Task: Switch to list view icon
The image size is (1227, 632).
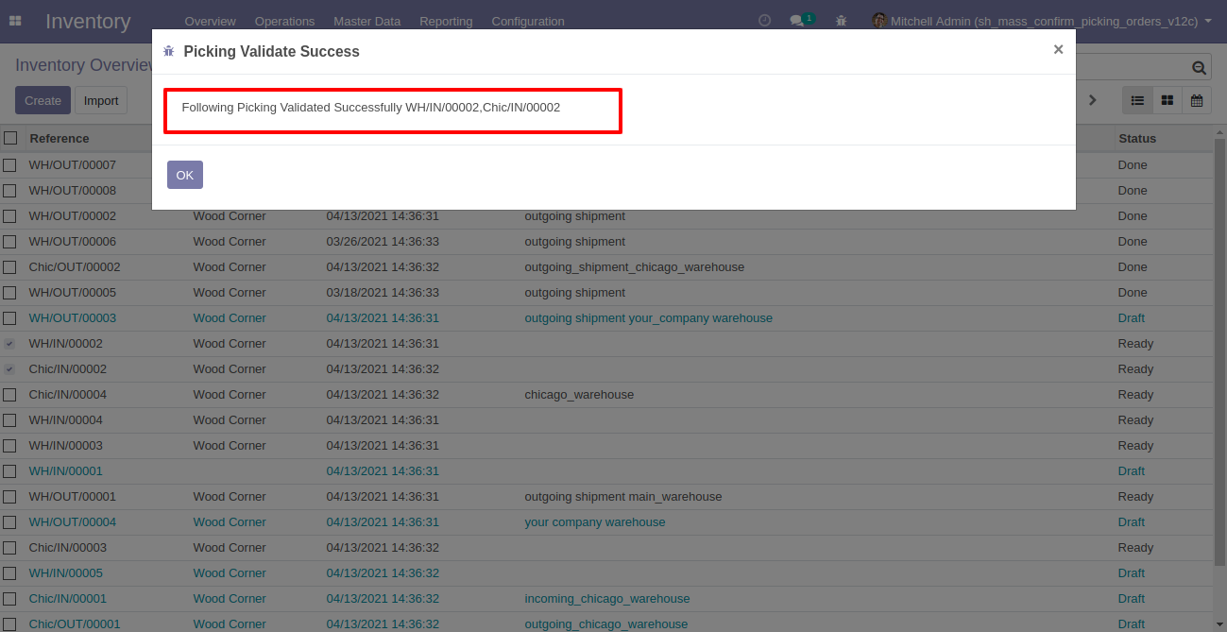Action: click(1137, 100)
